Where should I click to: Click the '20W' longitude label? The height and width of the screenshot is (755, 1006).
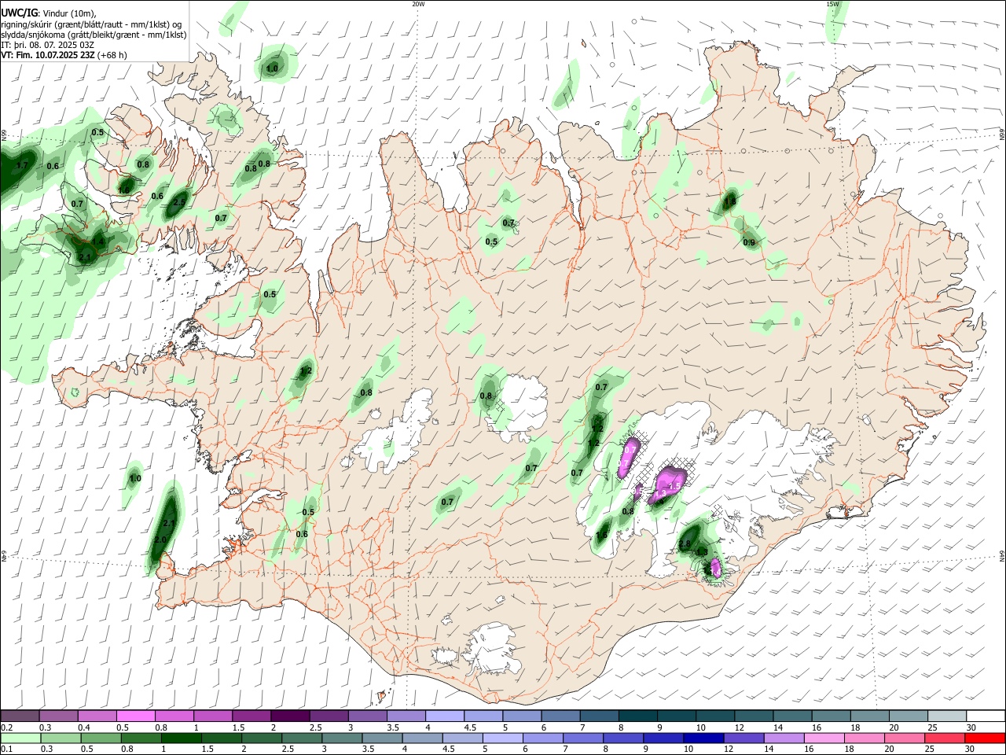(418, 4)
